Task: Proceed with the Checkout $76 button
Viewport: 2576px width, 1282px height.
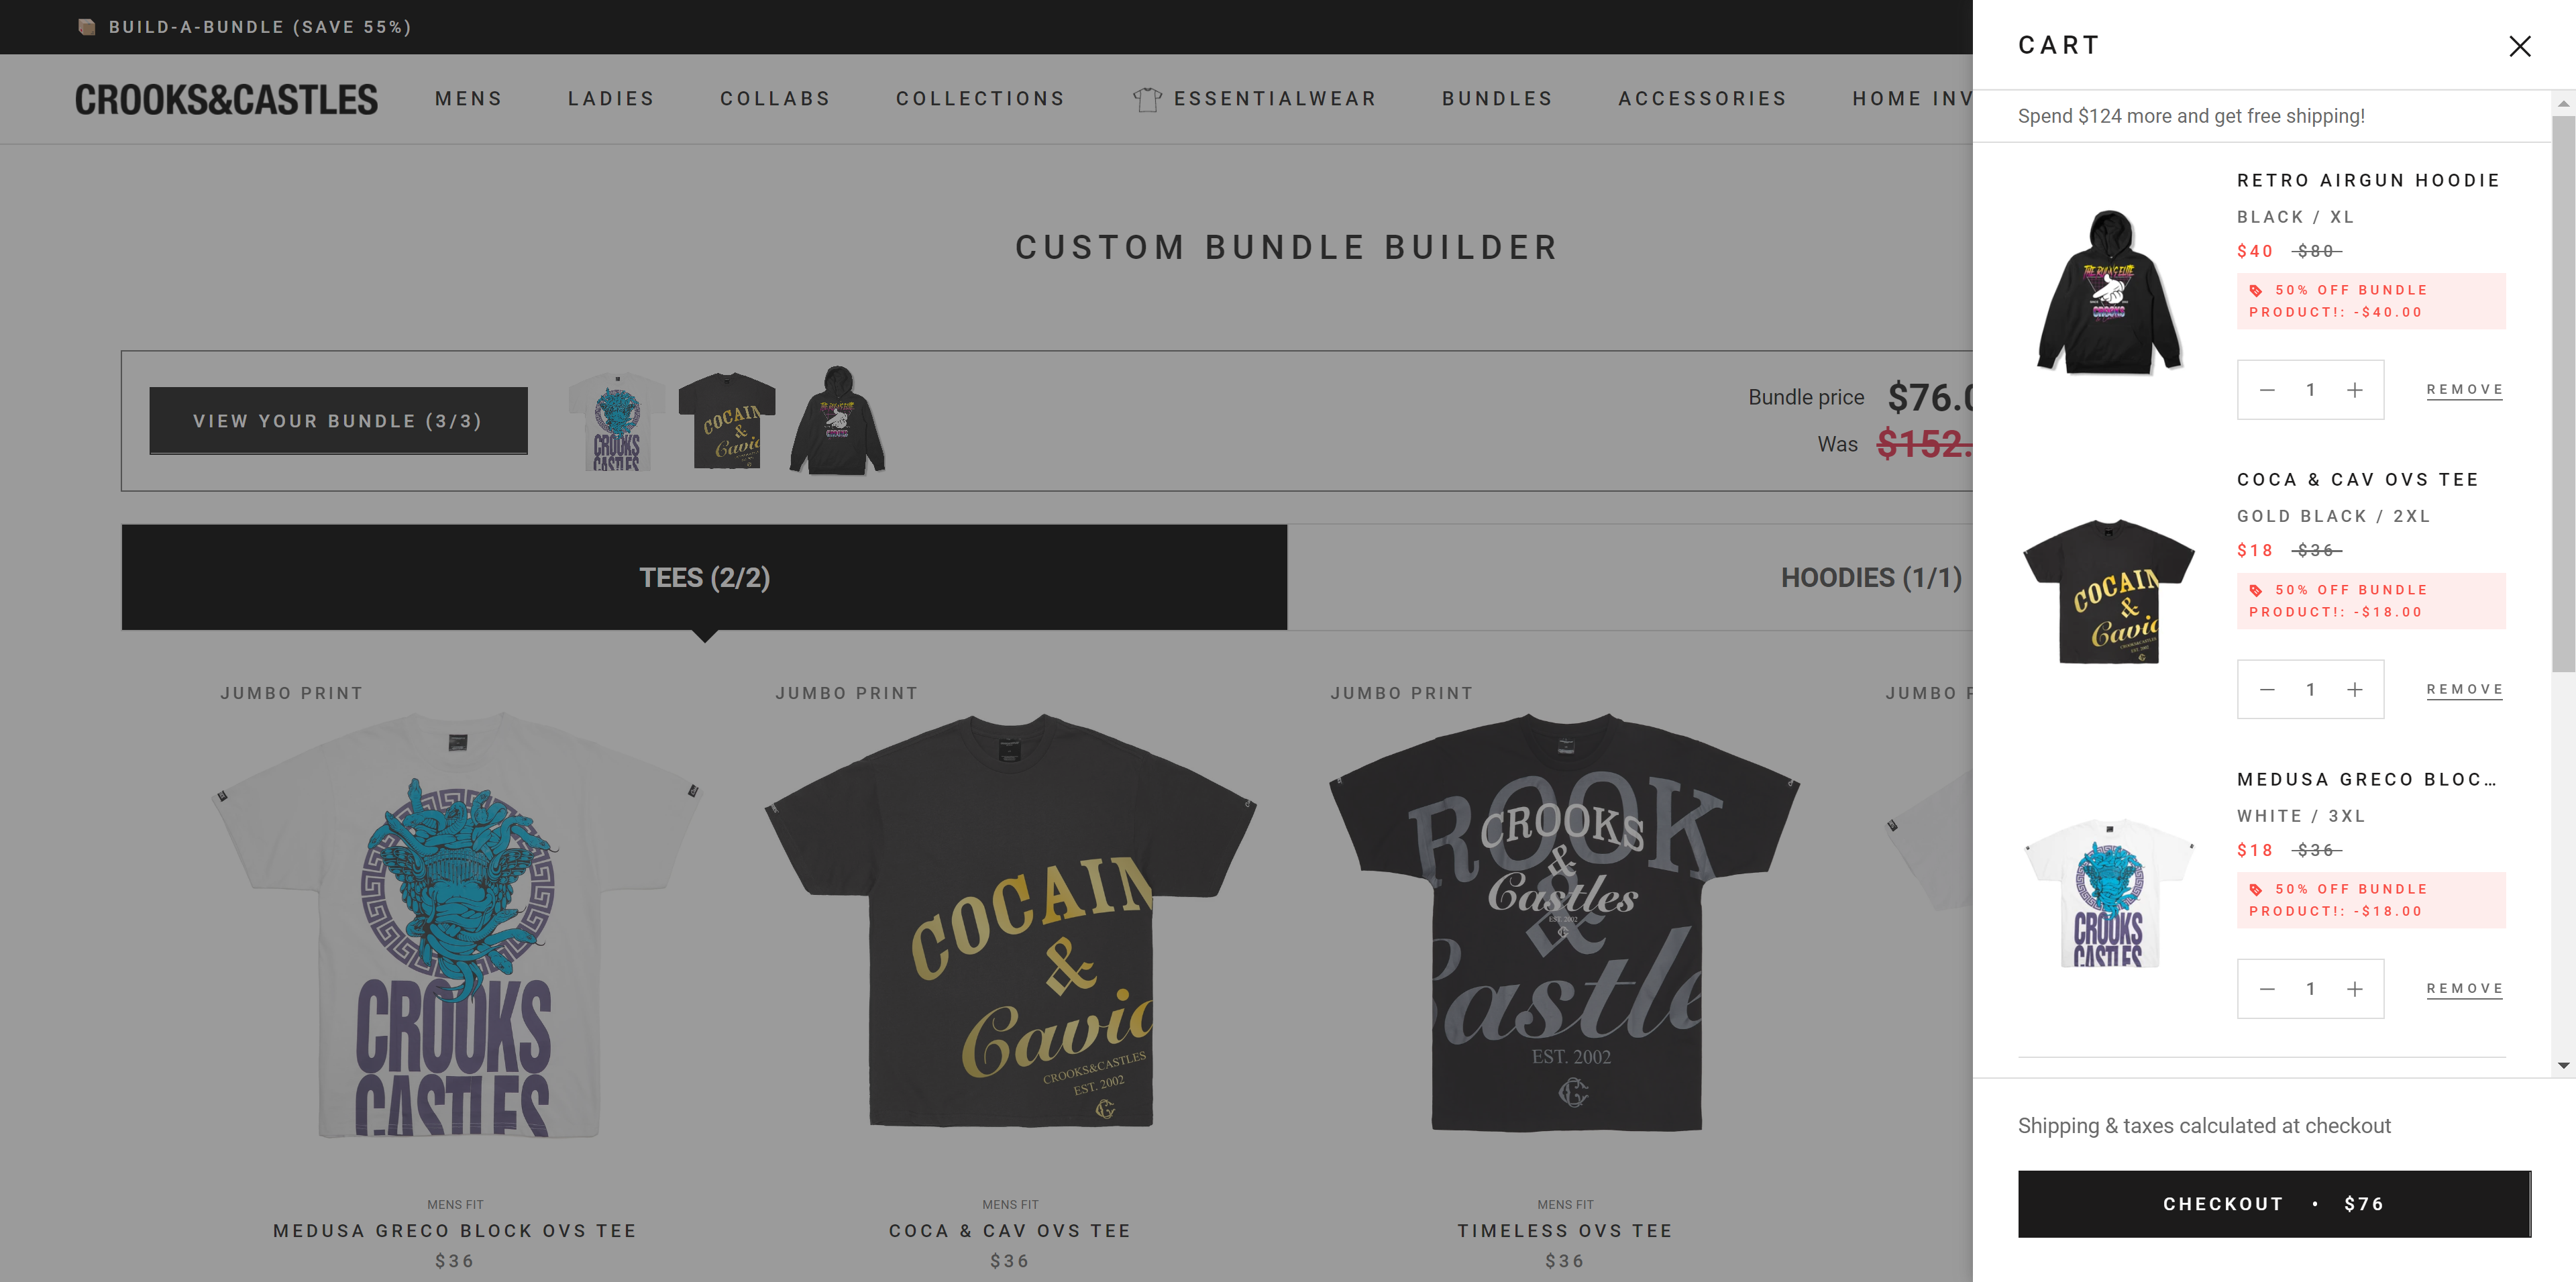Action: pyautogui.click(x=2273, y=1204)
